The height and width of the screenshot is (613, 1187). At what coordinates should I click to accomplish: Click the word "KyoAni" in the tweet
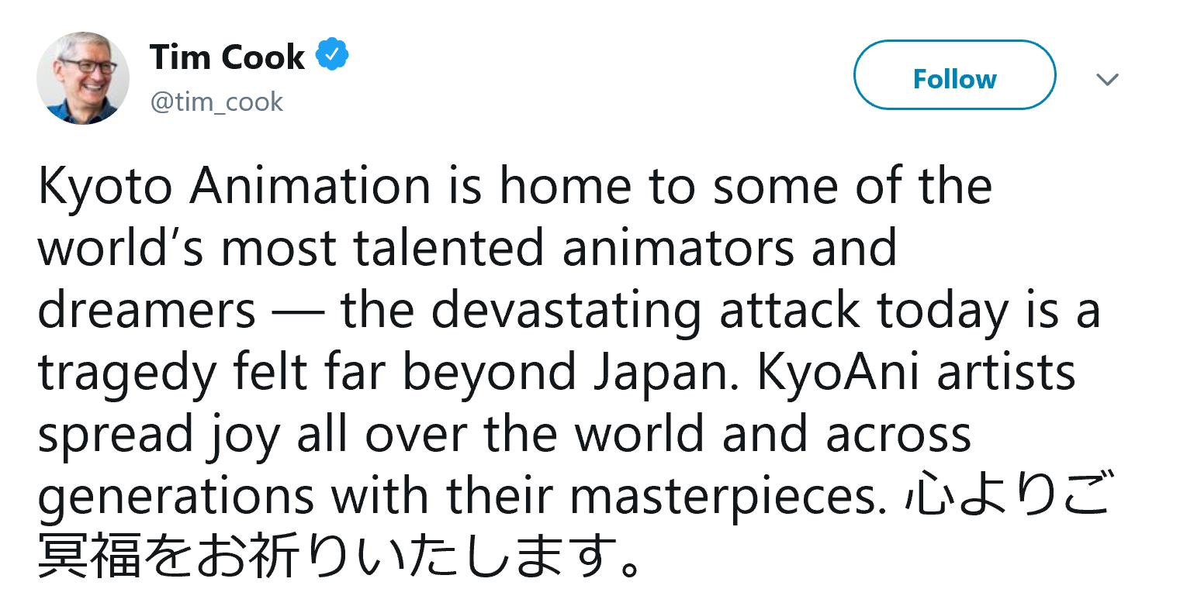(x=841, y=373)
